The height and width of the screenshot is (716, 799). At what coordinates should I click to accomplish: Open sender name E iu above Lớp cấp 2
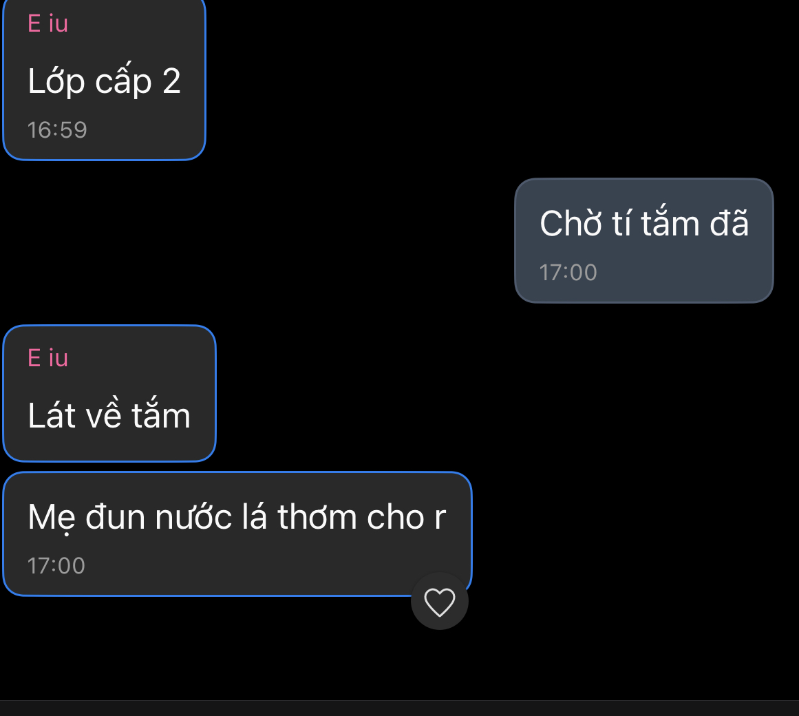tap(48, 24)
